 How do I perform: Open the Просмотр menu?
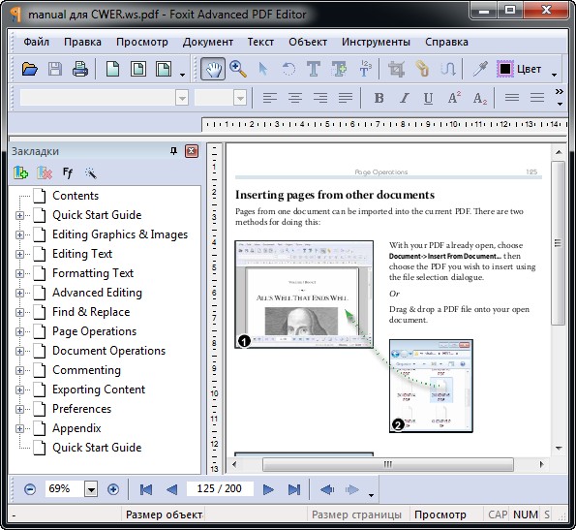141,42
